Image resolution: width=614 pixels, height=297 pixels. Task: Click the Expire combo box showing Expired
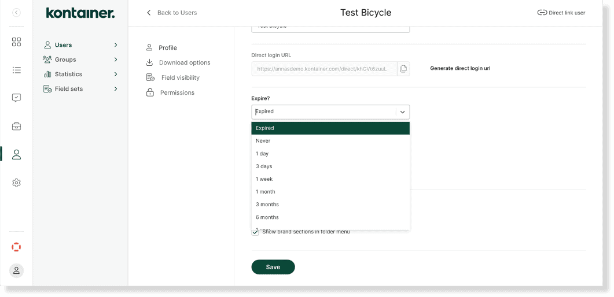coord(330,112)
